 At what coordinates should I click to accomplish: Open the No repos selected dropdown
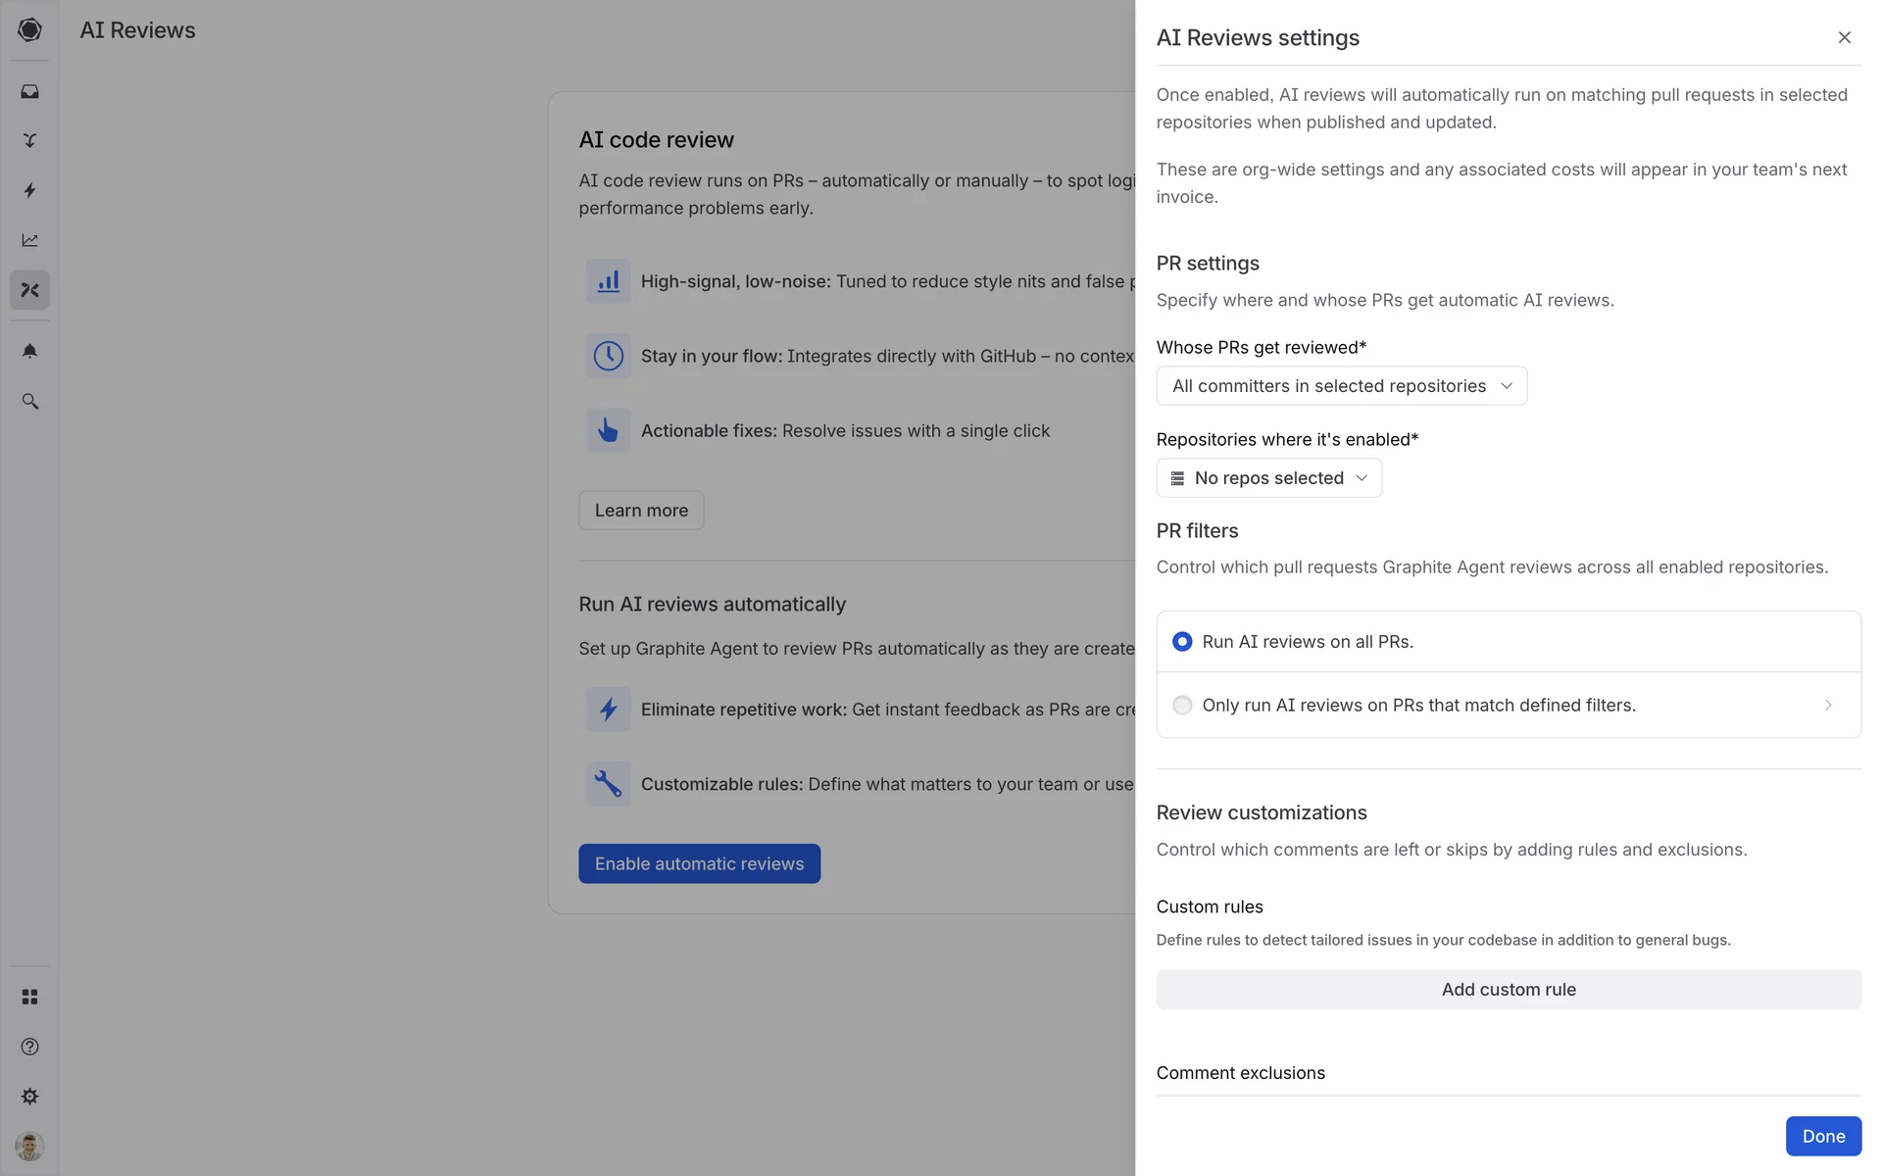(1268, 478)
